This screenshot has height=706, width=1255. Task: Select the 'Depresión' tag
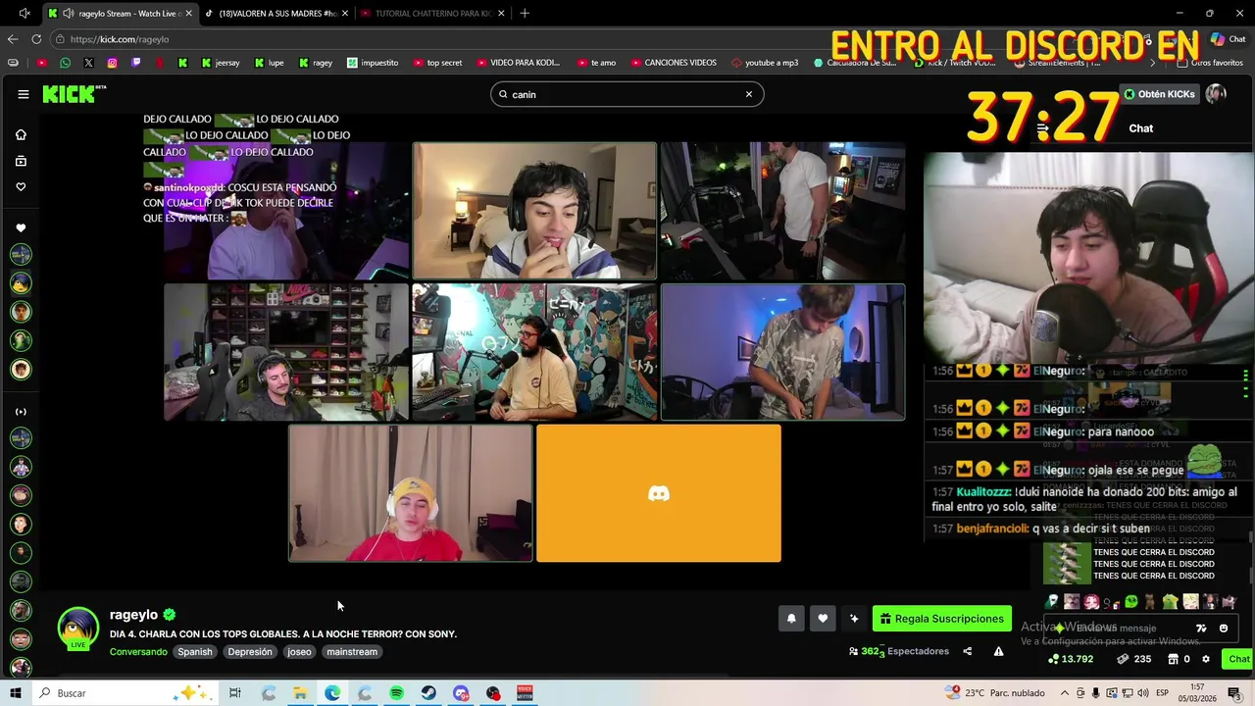point(250,652)
